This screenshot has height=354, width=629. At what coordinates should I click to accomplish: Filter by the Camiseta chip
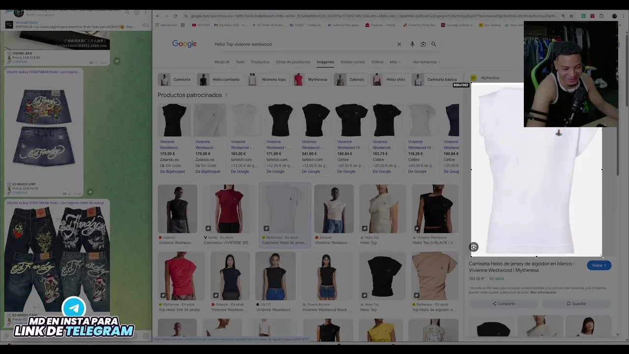(175, 79)
